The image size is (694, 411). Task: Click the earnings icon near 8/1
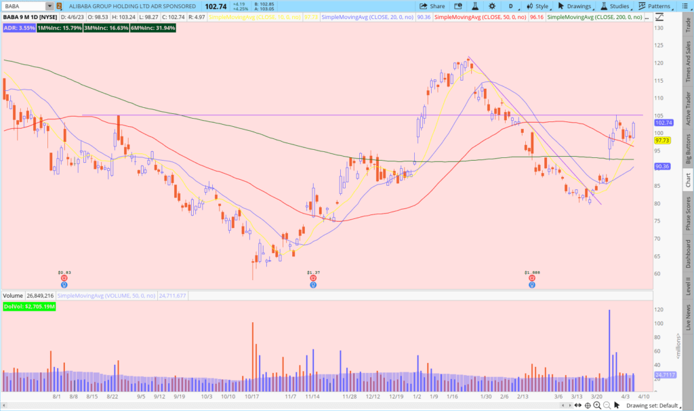point(64,278)
